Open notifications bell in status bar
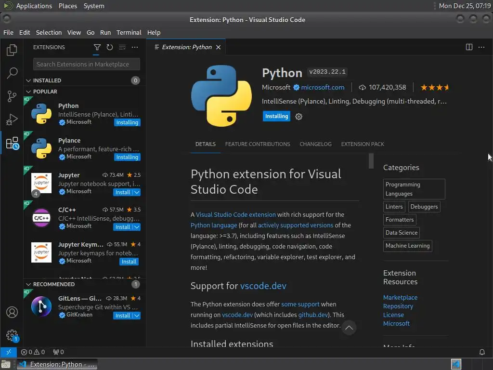493x370 pixels. 481,352
